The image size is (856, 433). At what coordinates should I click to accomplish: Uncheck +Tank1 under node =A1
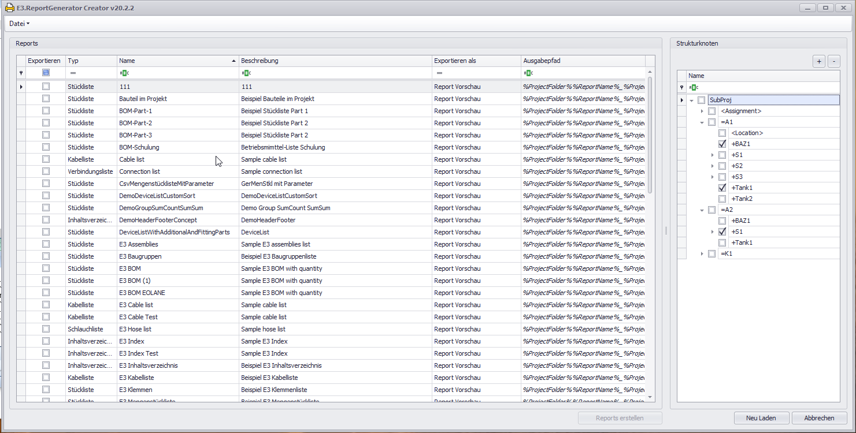click(x=722, y=187)
